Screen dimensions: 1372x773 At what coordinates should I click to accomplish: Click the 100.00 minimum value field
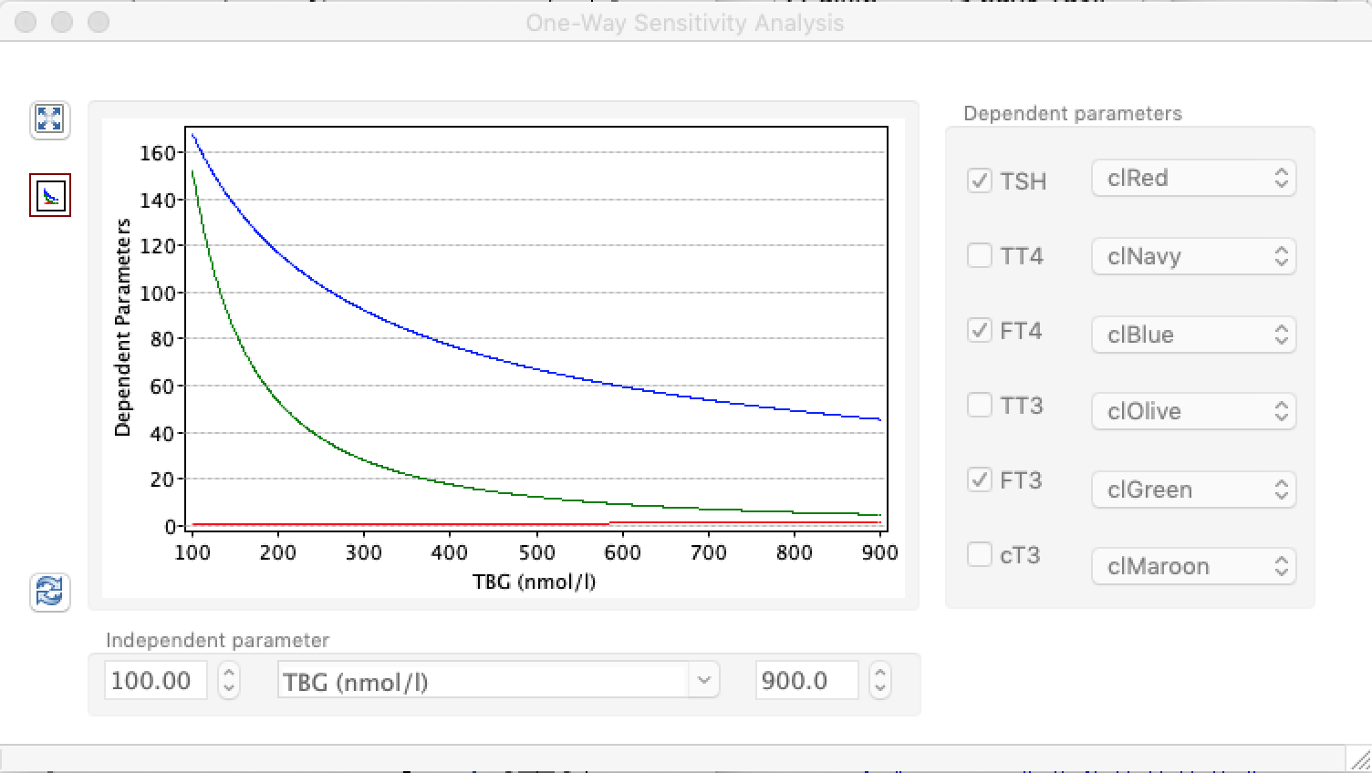point(155,681)
